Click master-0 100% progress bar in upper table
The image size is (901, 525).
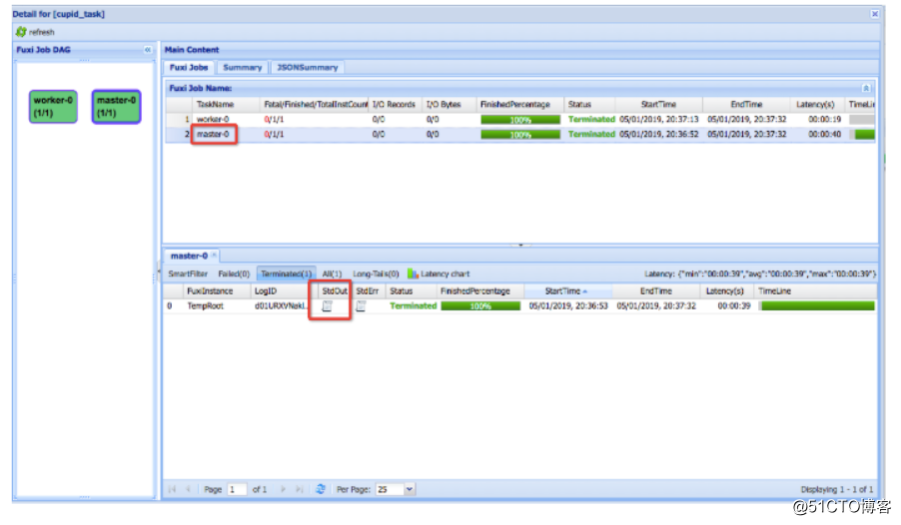[520, 135]
